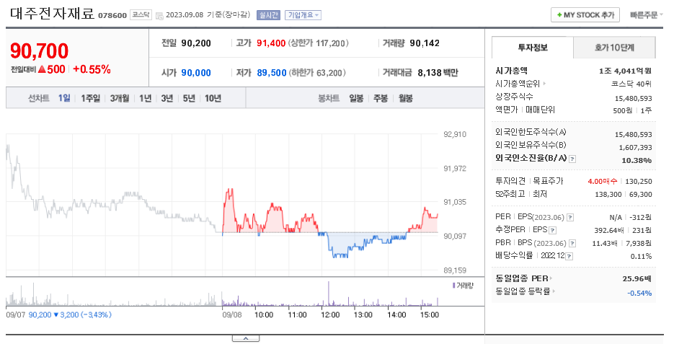Open help icon next to 배당수익률 2022.12

[x=569, y=256]
